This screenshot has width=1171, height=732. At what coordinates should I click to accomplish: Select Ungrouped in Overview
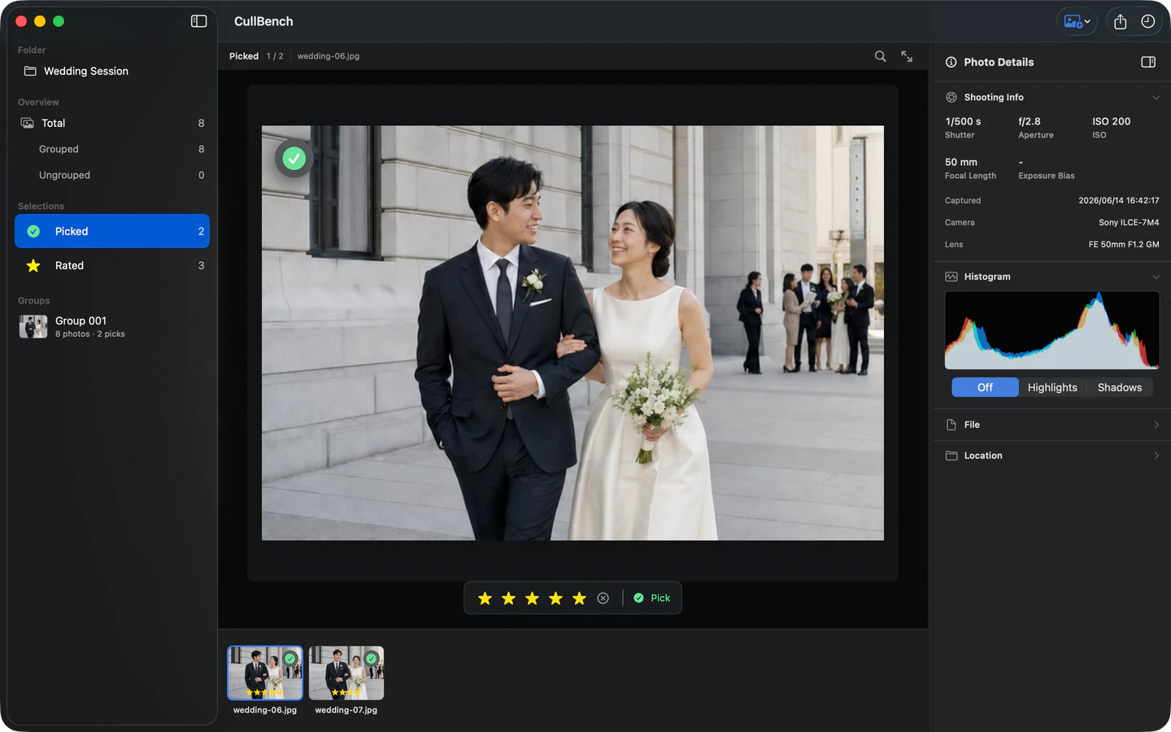point(112,175)
